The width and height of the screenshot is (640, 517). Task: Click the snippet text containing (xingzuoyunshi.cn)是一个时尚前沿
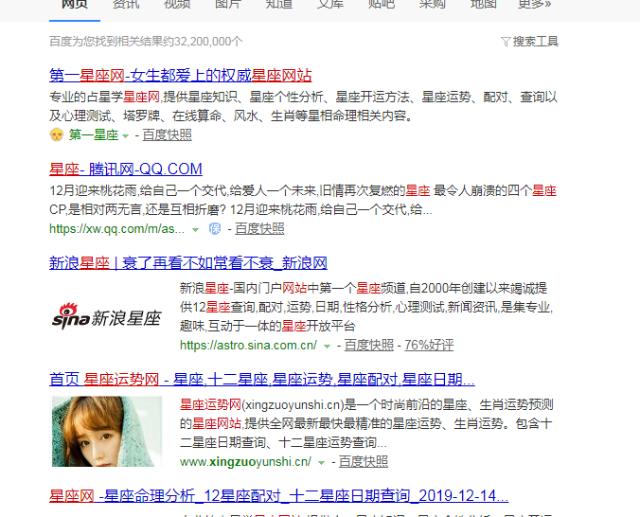tap(366, 423)
